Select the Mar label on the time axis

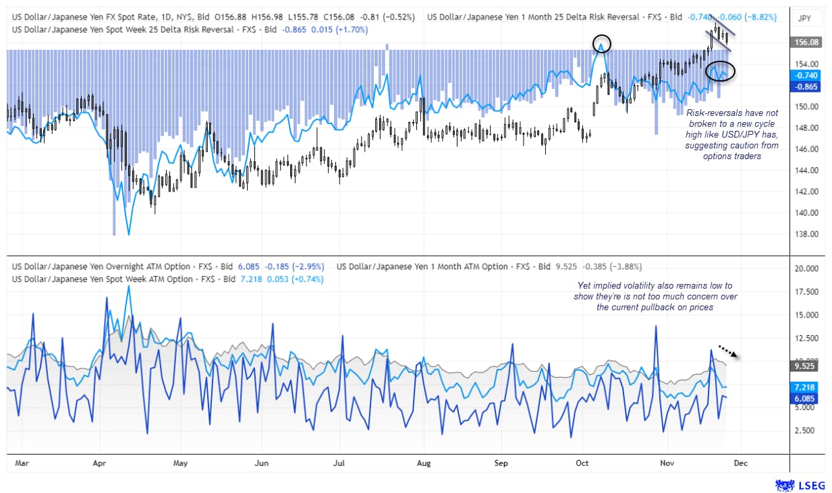click(x=22, y=463)
